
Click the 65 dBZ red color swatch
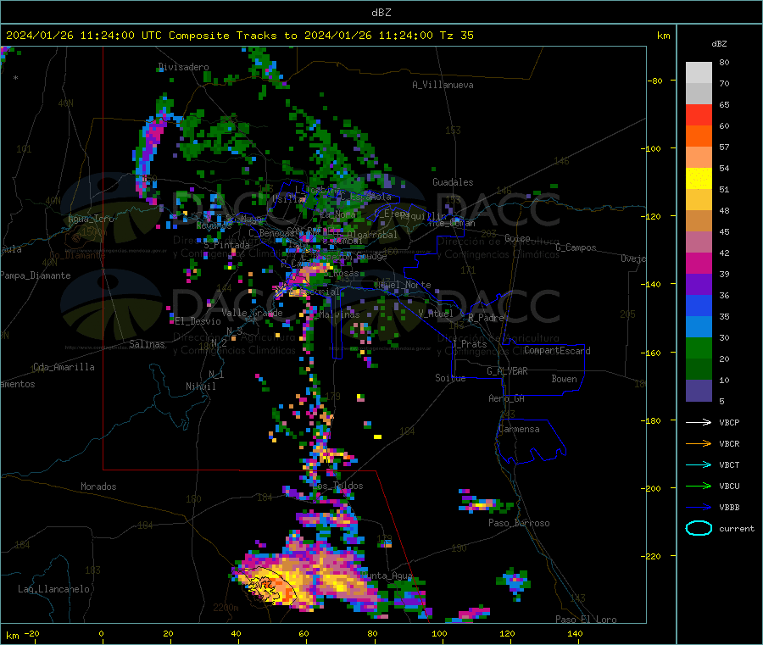(x=699, y=114)
